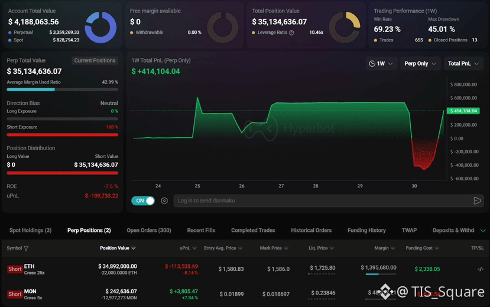Click the Leverage Ratio help icon
The height and width of the screenshot is (307, 490).
(x=291, y=33)
